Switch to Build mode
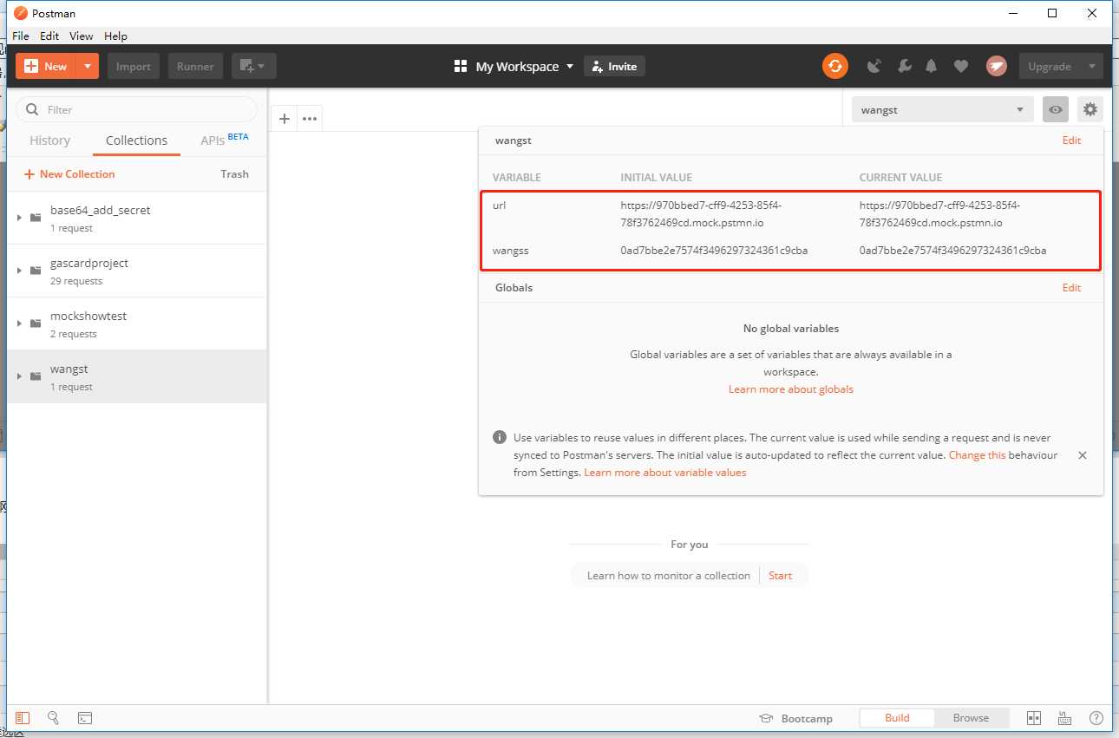 click(x=897, y=718)
